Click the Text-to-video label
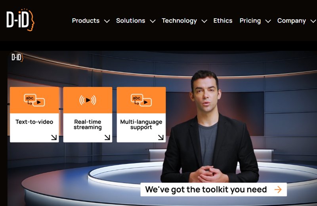This screenshot has height=206, width=317. pyautogui.click(x=34, y=122)
